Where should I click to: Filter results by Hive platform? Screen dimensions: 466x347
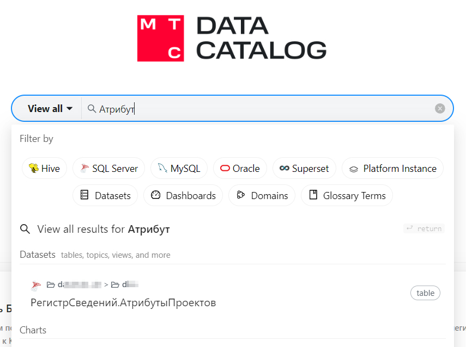click(45, 169)
